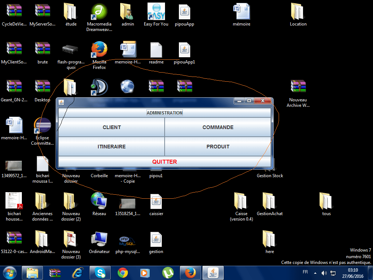Select the Nouveau dossier (3) PDF folder

[x=71, y=238]
